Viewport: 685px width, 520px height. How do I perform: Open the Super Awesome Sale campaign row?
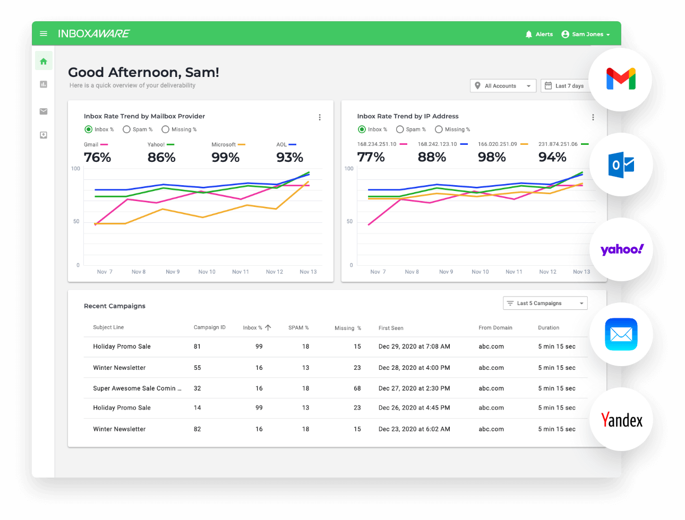click(x=137, y=388)
